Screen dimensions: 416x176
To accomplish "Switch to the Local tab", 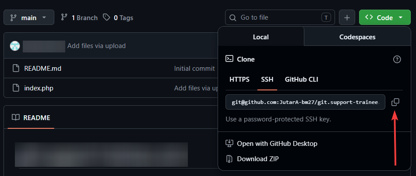I will click(x=261, y=37).
